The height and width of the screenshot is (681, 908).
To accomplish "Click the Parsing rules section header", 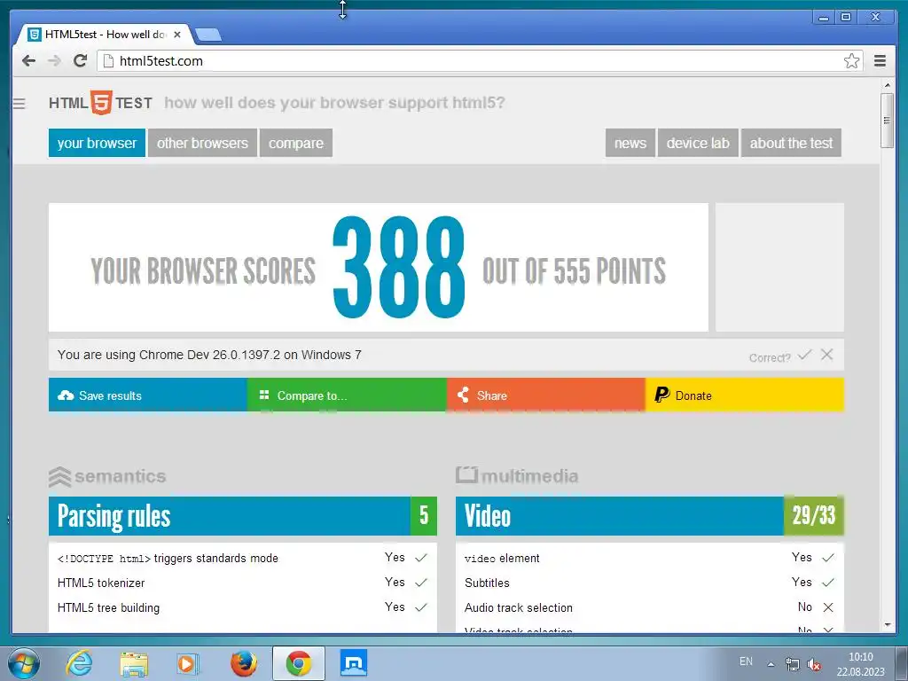I will [230, 516].
